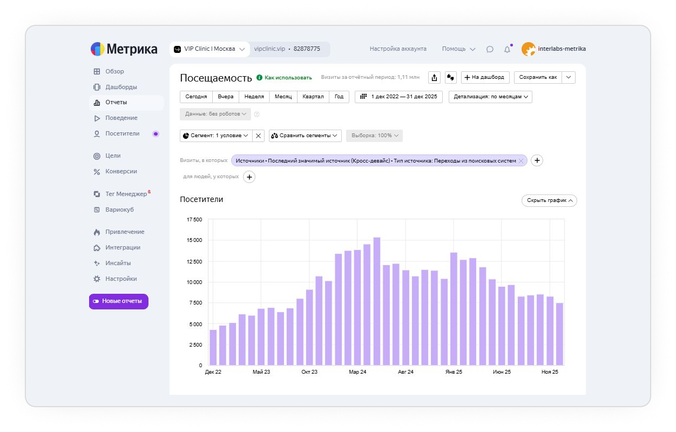Click the compare periods icon button
The image size is (676, 432).
pyautogui.click(x=450, y=78)
